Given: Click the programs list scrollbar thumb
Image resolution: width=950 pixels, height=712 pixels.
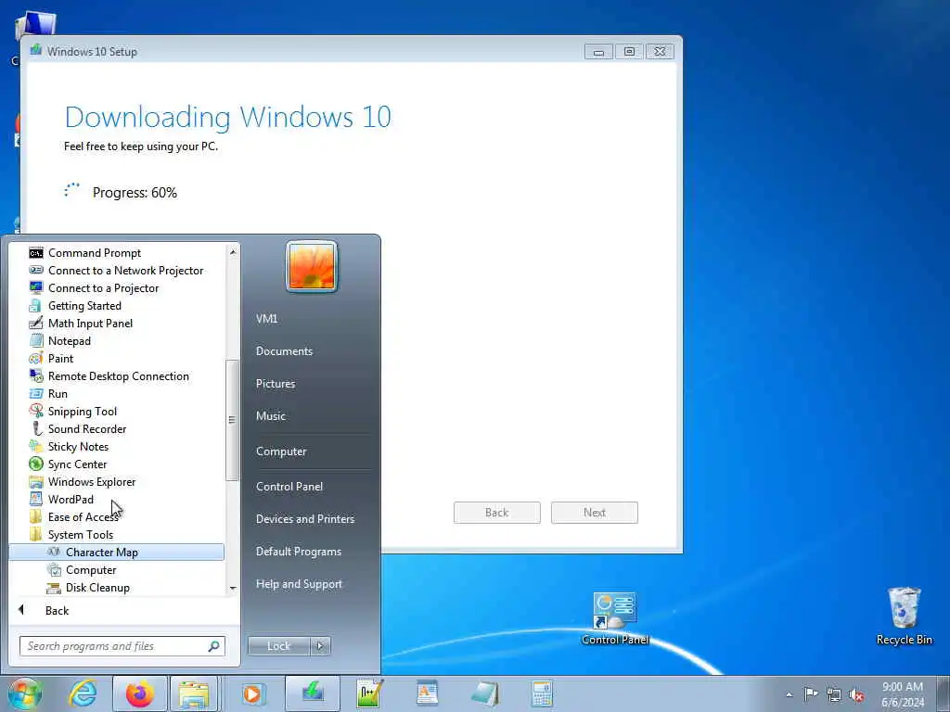Looking at the screenshot, I should tap(231, 420).
